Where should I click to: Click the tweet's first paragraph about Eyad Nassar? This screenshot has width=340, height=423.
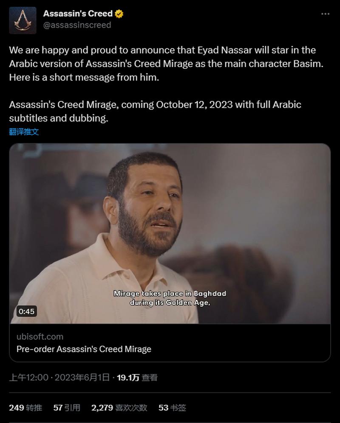pyautogui.click(x=166, y=64)
